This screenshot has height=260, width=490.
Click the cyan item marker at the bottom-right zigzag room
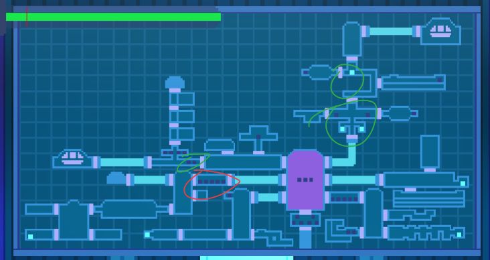(x=459, y=235)
